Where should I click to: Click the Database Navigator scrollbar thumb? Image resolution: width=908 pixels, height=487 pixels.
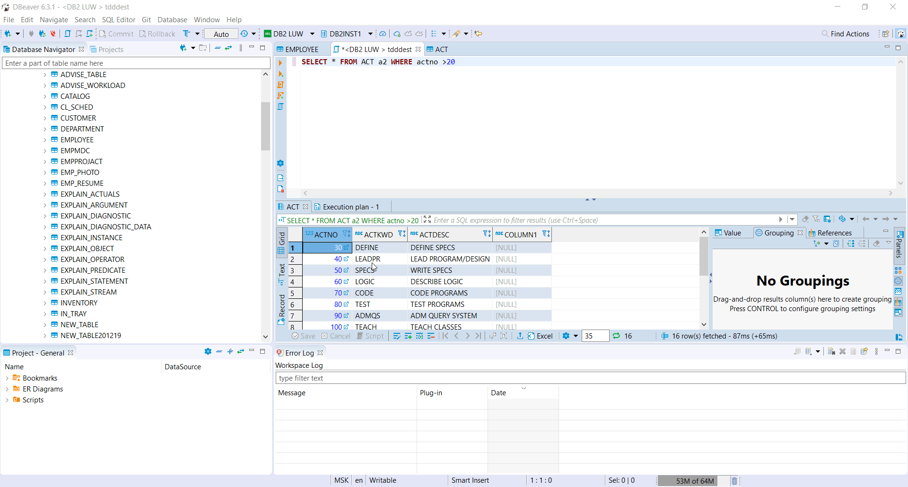pyautogui.click(x=265, y=126)
